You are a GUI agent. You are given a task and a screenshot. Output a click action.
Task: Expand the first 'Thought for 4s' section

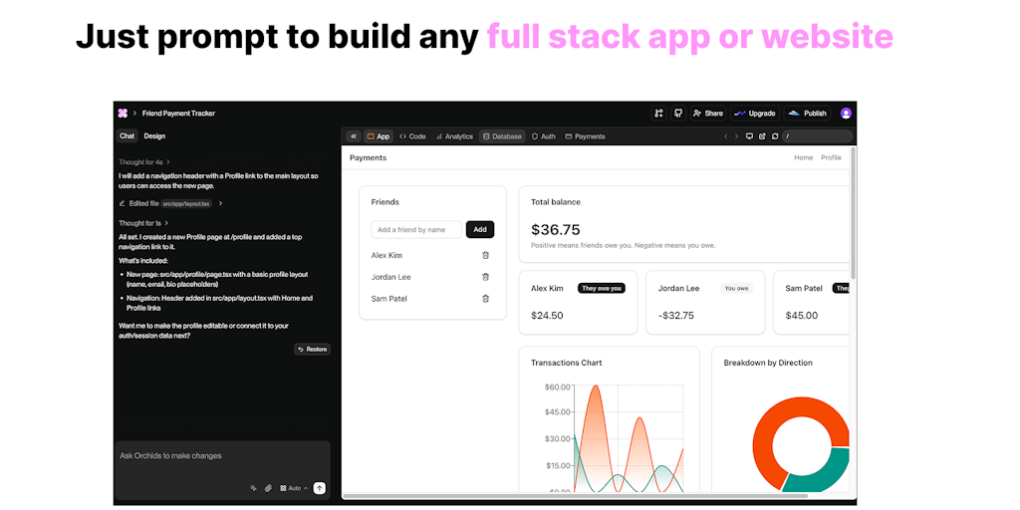[x=144, y=161]
